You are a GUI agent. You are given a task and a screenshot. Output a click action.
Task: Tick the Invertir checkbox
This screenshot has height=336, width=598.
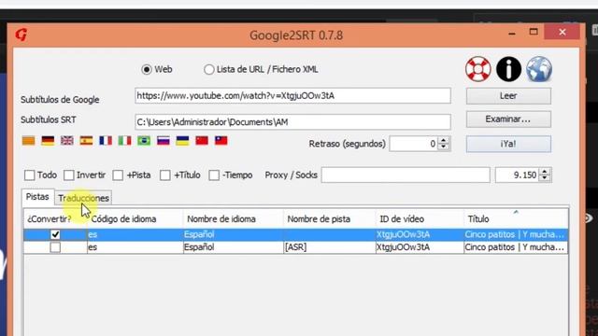click(68, 175)
